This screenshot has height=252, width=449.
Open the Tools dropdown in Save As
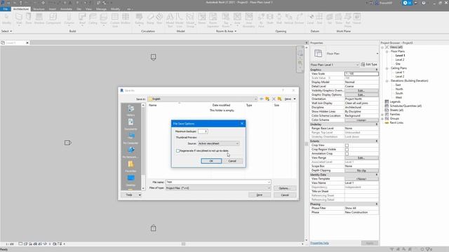131,195
